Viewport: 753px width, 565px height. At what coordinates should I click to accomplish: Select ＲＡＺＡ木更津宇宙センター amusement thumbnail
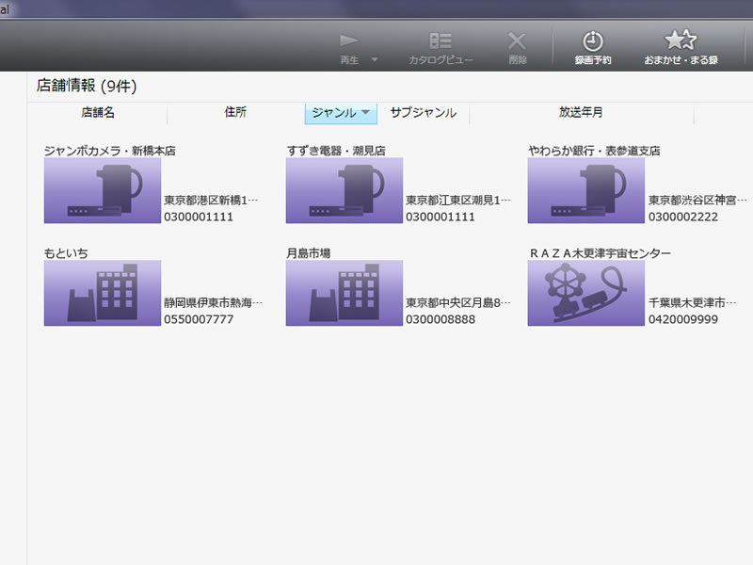click(586, 293)
